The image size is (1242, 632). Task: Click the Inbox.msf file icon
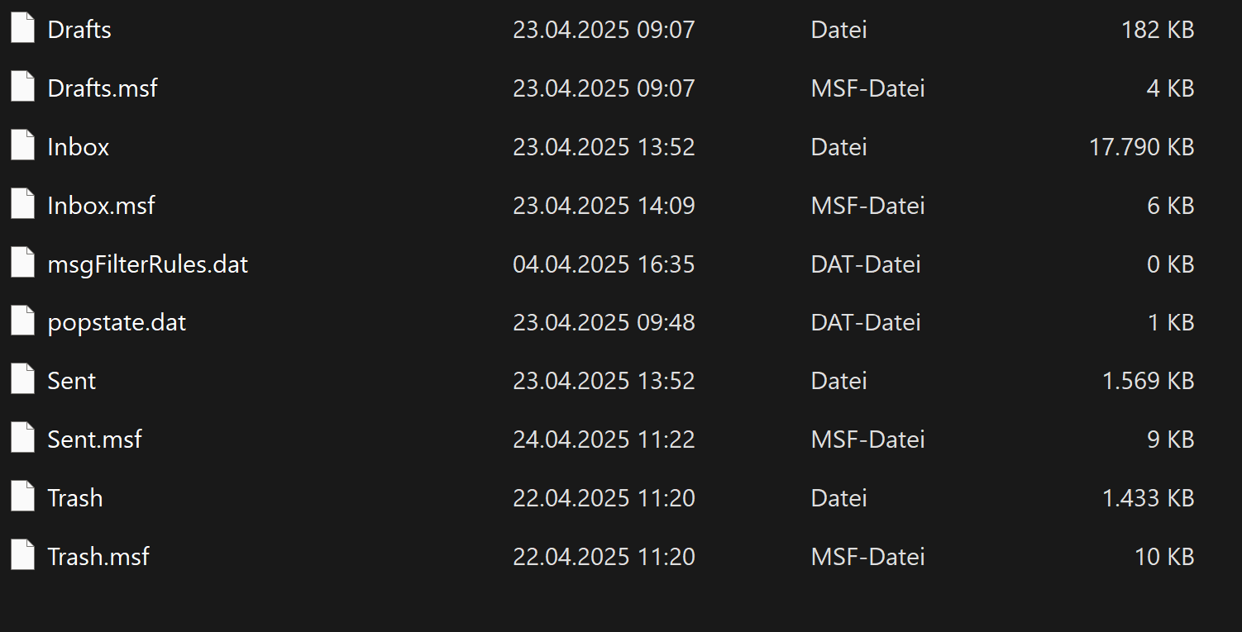22,205
